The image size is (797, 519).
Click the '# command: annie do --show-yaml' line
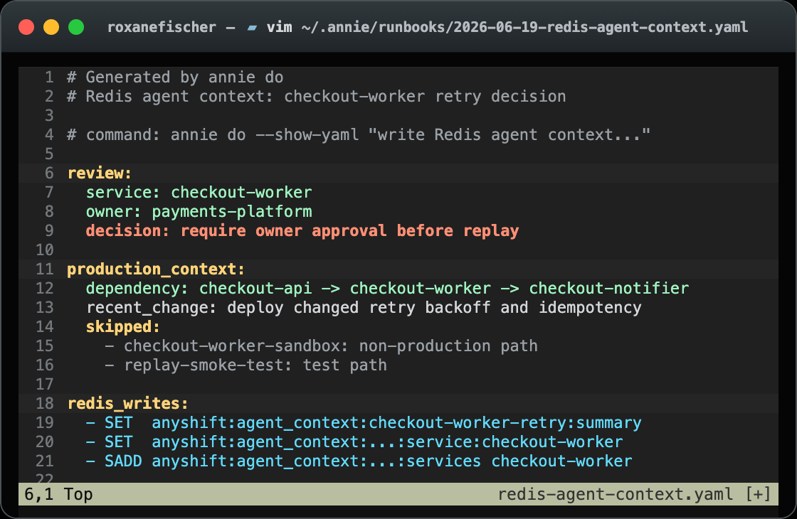click(359, 134)
